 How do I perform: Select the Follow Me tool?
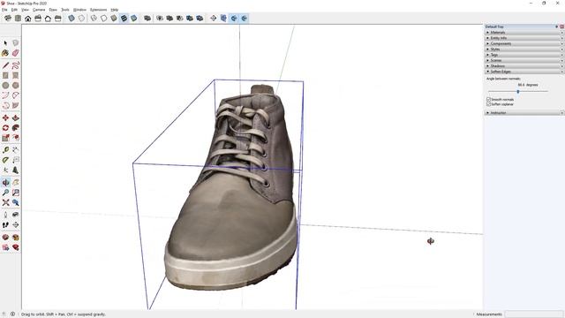pos(16,128)
